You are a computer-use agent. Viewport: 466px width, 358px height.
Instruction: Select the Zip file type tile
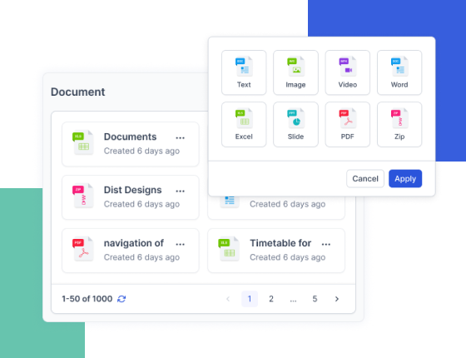399,124
